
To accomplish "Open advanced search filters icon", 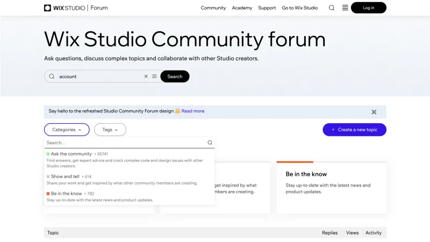I will coord(154,76).
